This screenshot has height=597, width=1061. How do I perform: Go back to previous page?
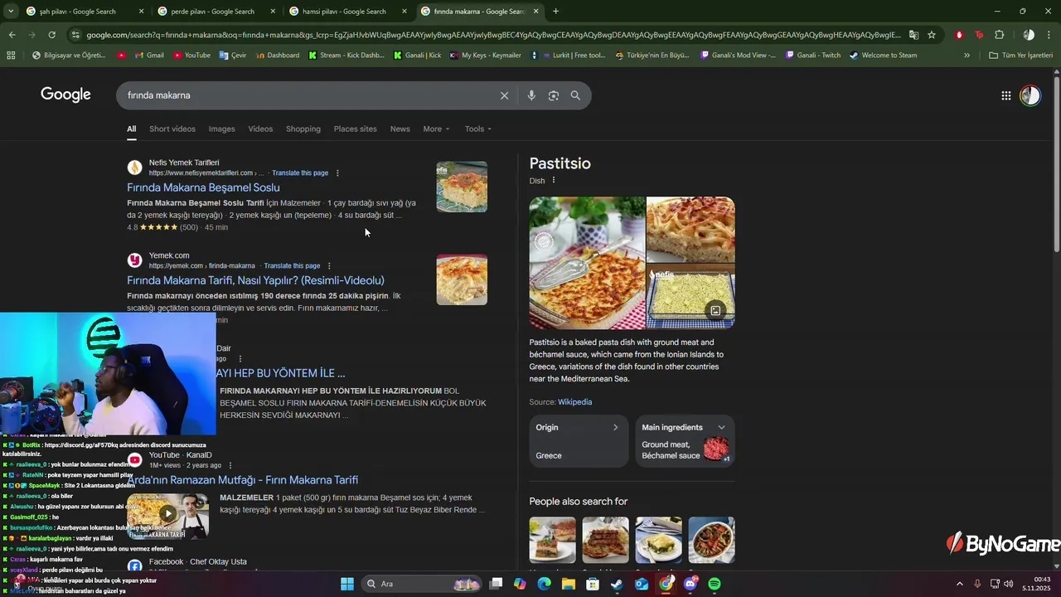(x=12, y=35)
